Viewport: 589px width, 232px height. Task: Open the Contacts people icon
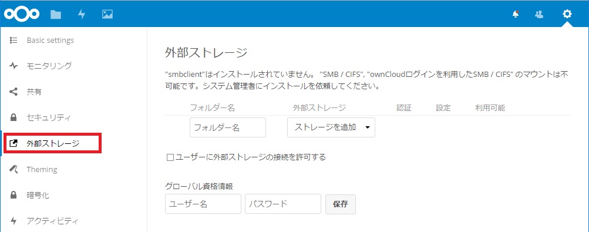coord(539,14)
